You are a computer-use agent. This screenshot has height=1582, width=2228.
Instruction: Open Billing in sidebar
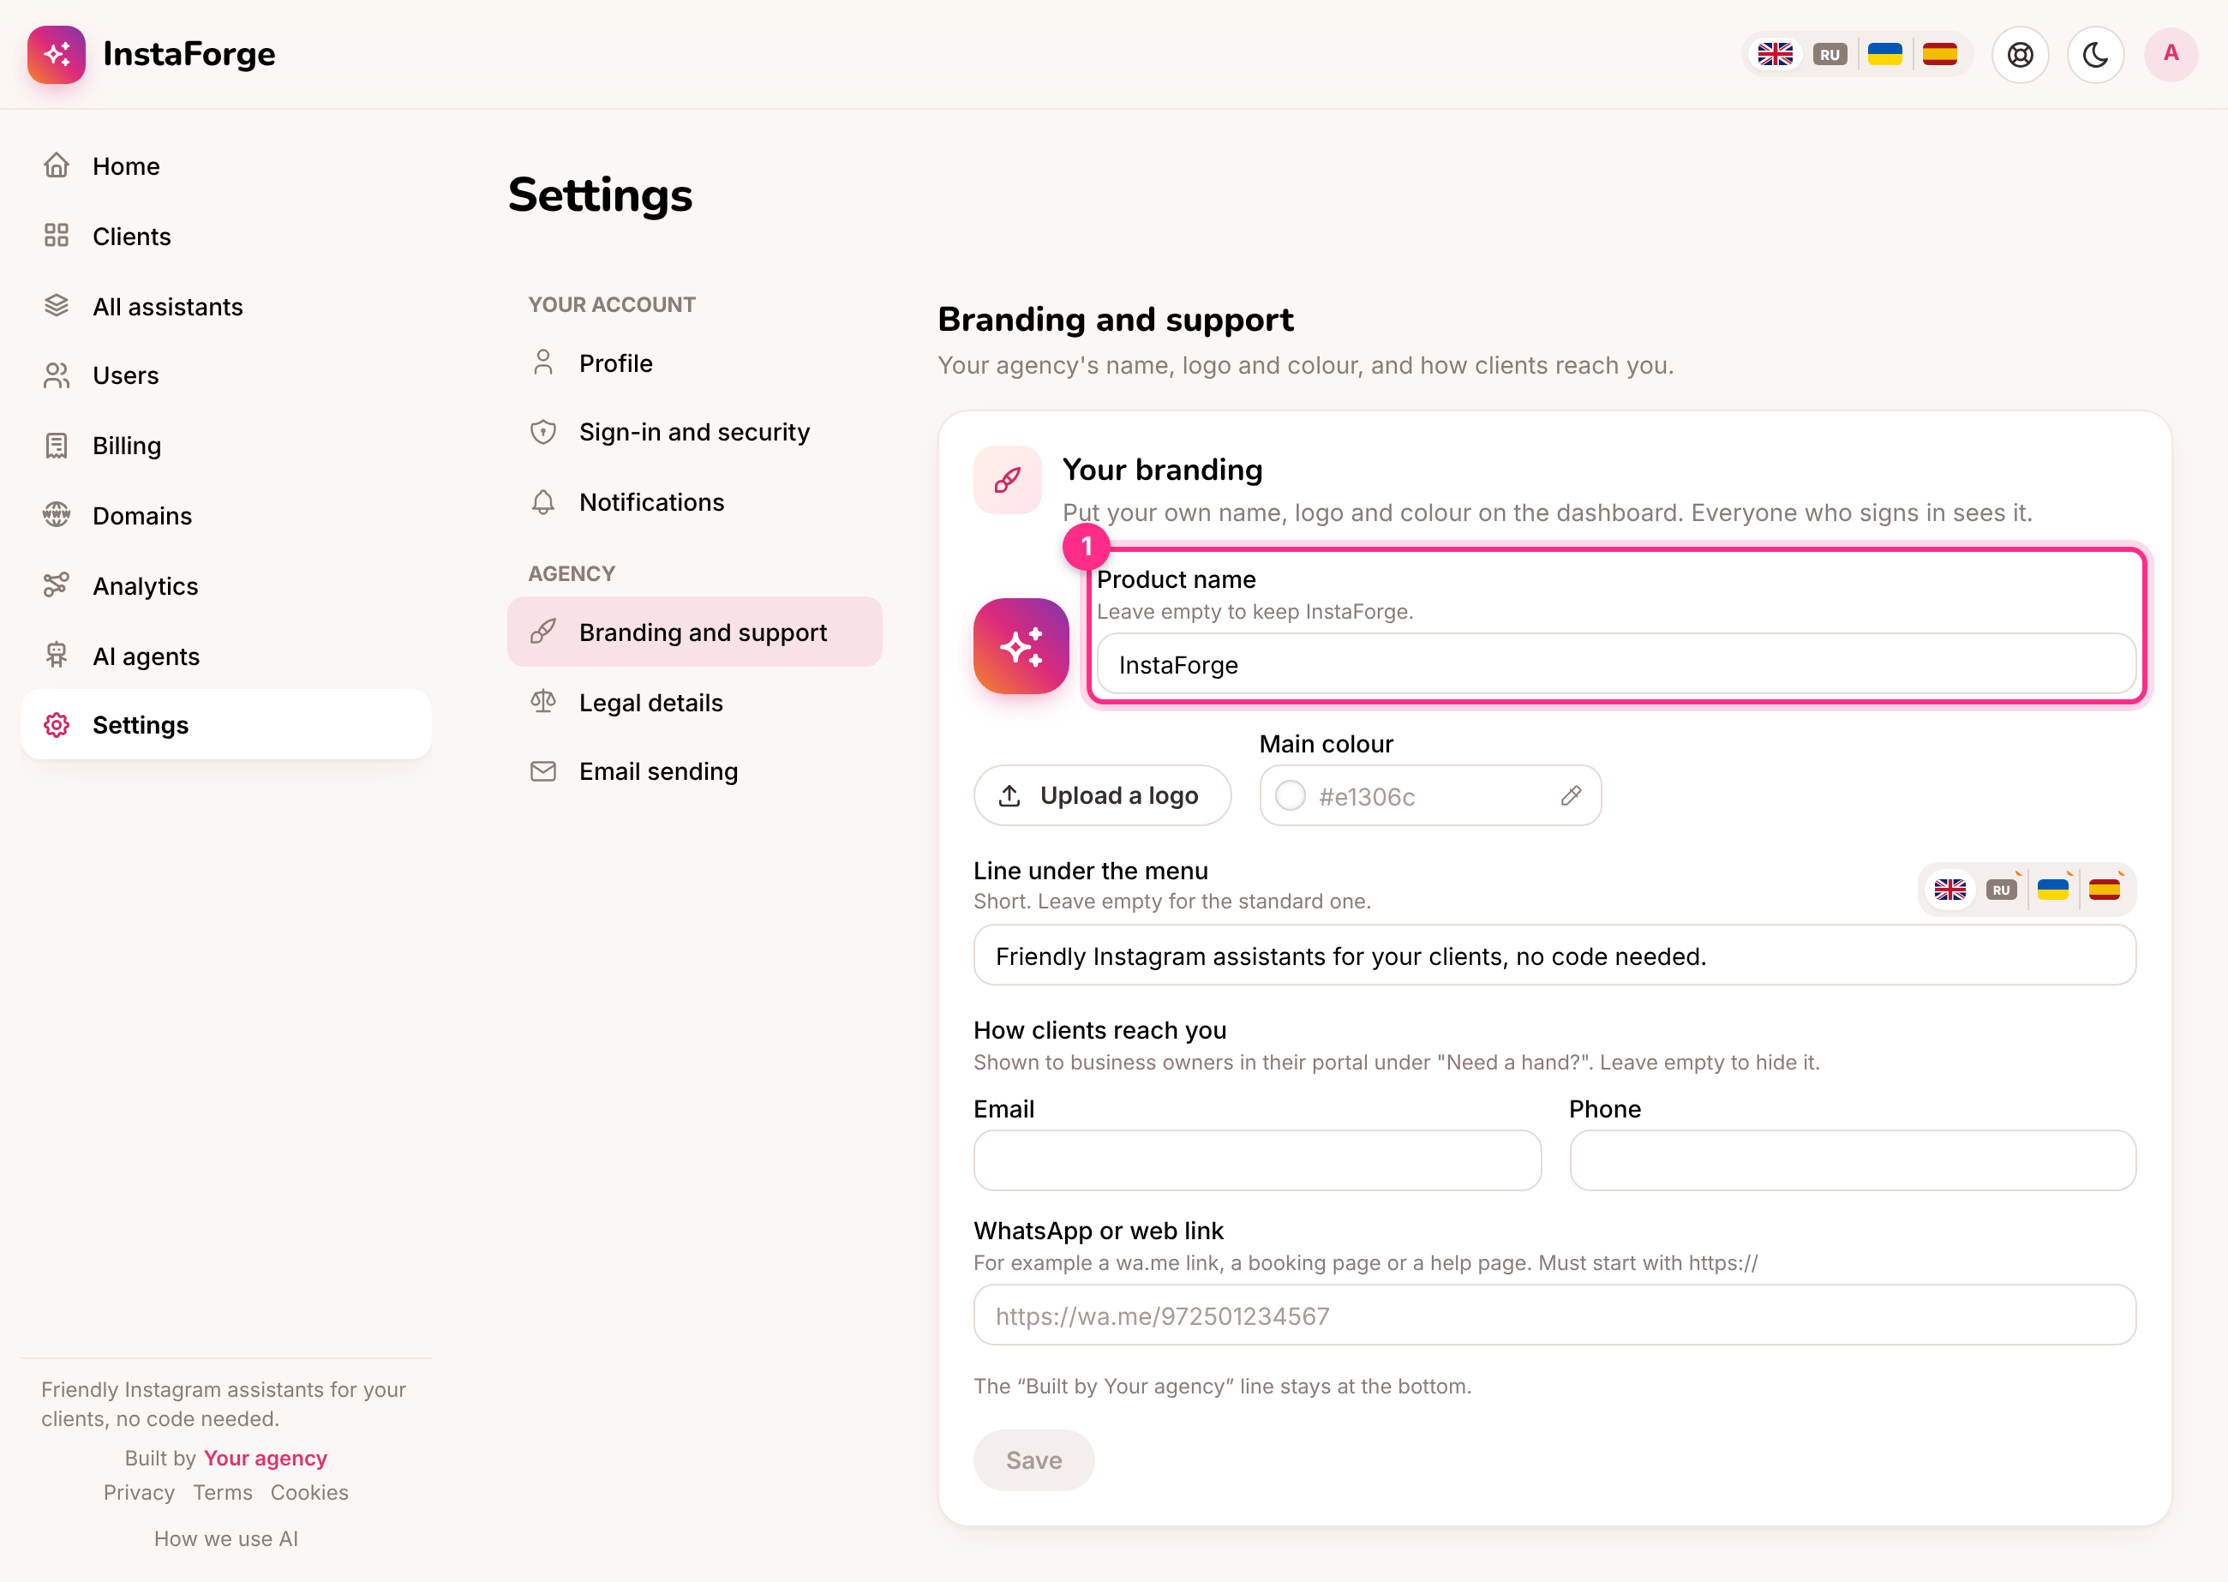pyautogui.click(x=226, y=446)
